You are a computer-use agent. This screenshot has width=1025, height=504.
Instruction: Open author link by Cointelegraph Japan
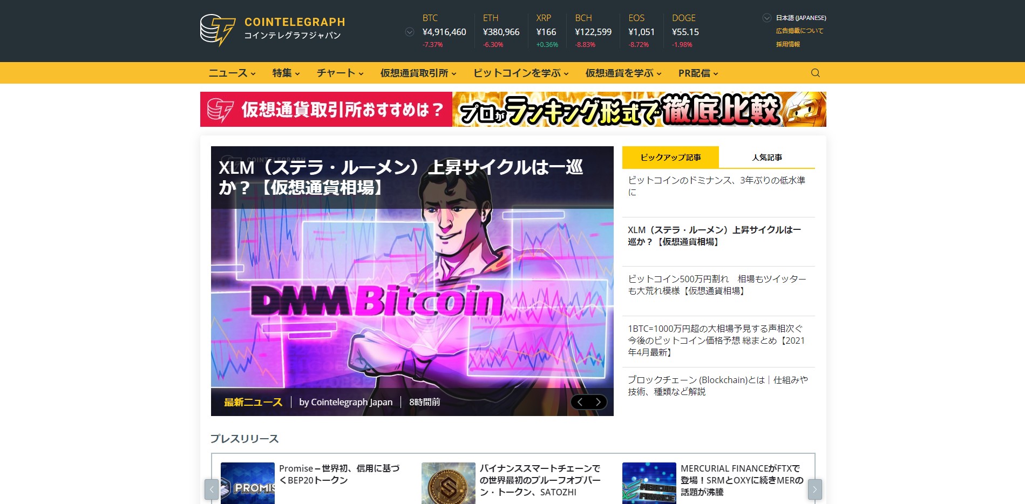[345, 402]
